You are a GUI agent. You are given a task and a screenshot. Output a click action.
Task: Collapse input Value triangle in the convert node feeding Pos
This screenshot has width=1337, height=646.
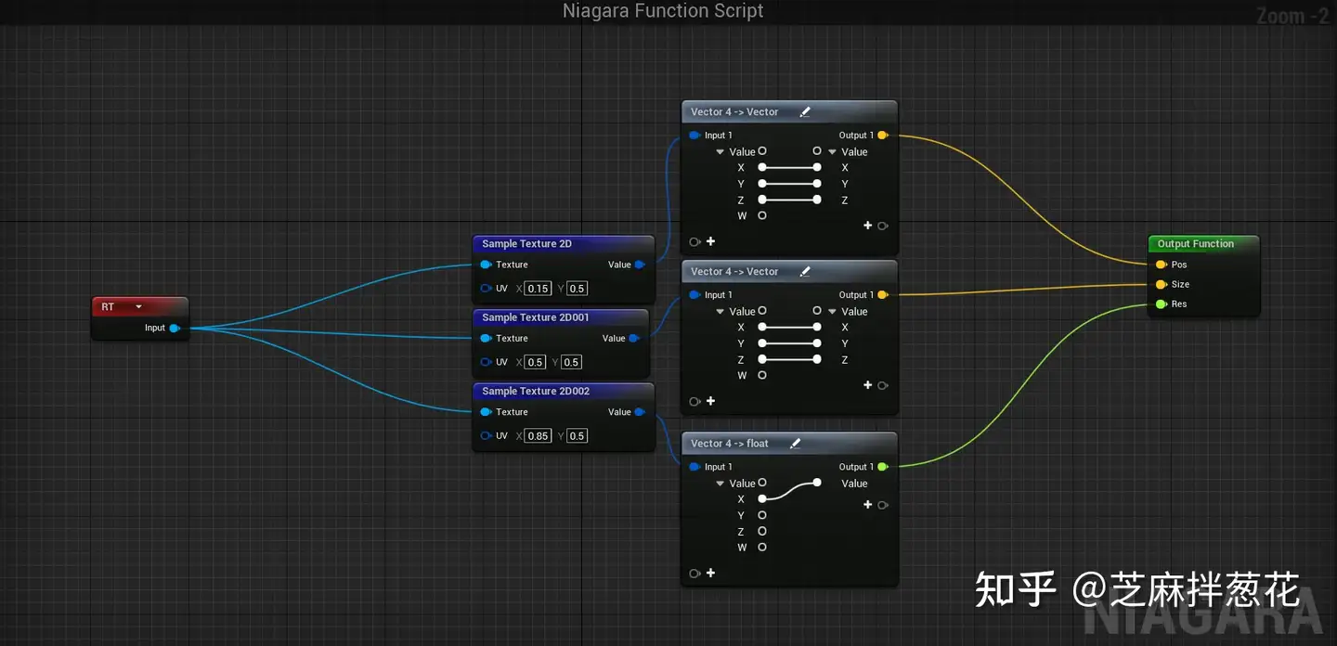(x=720, y=152)
